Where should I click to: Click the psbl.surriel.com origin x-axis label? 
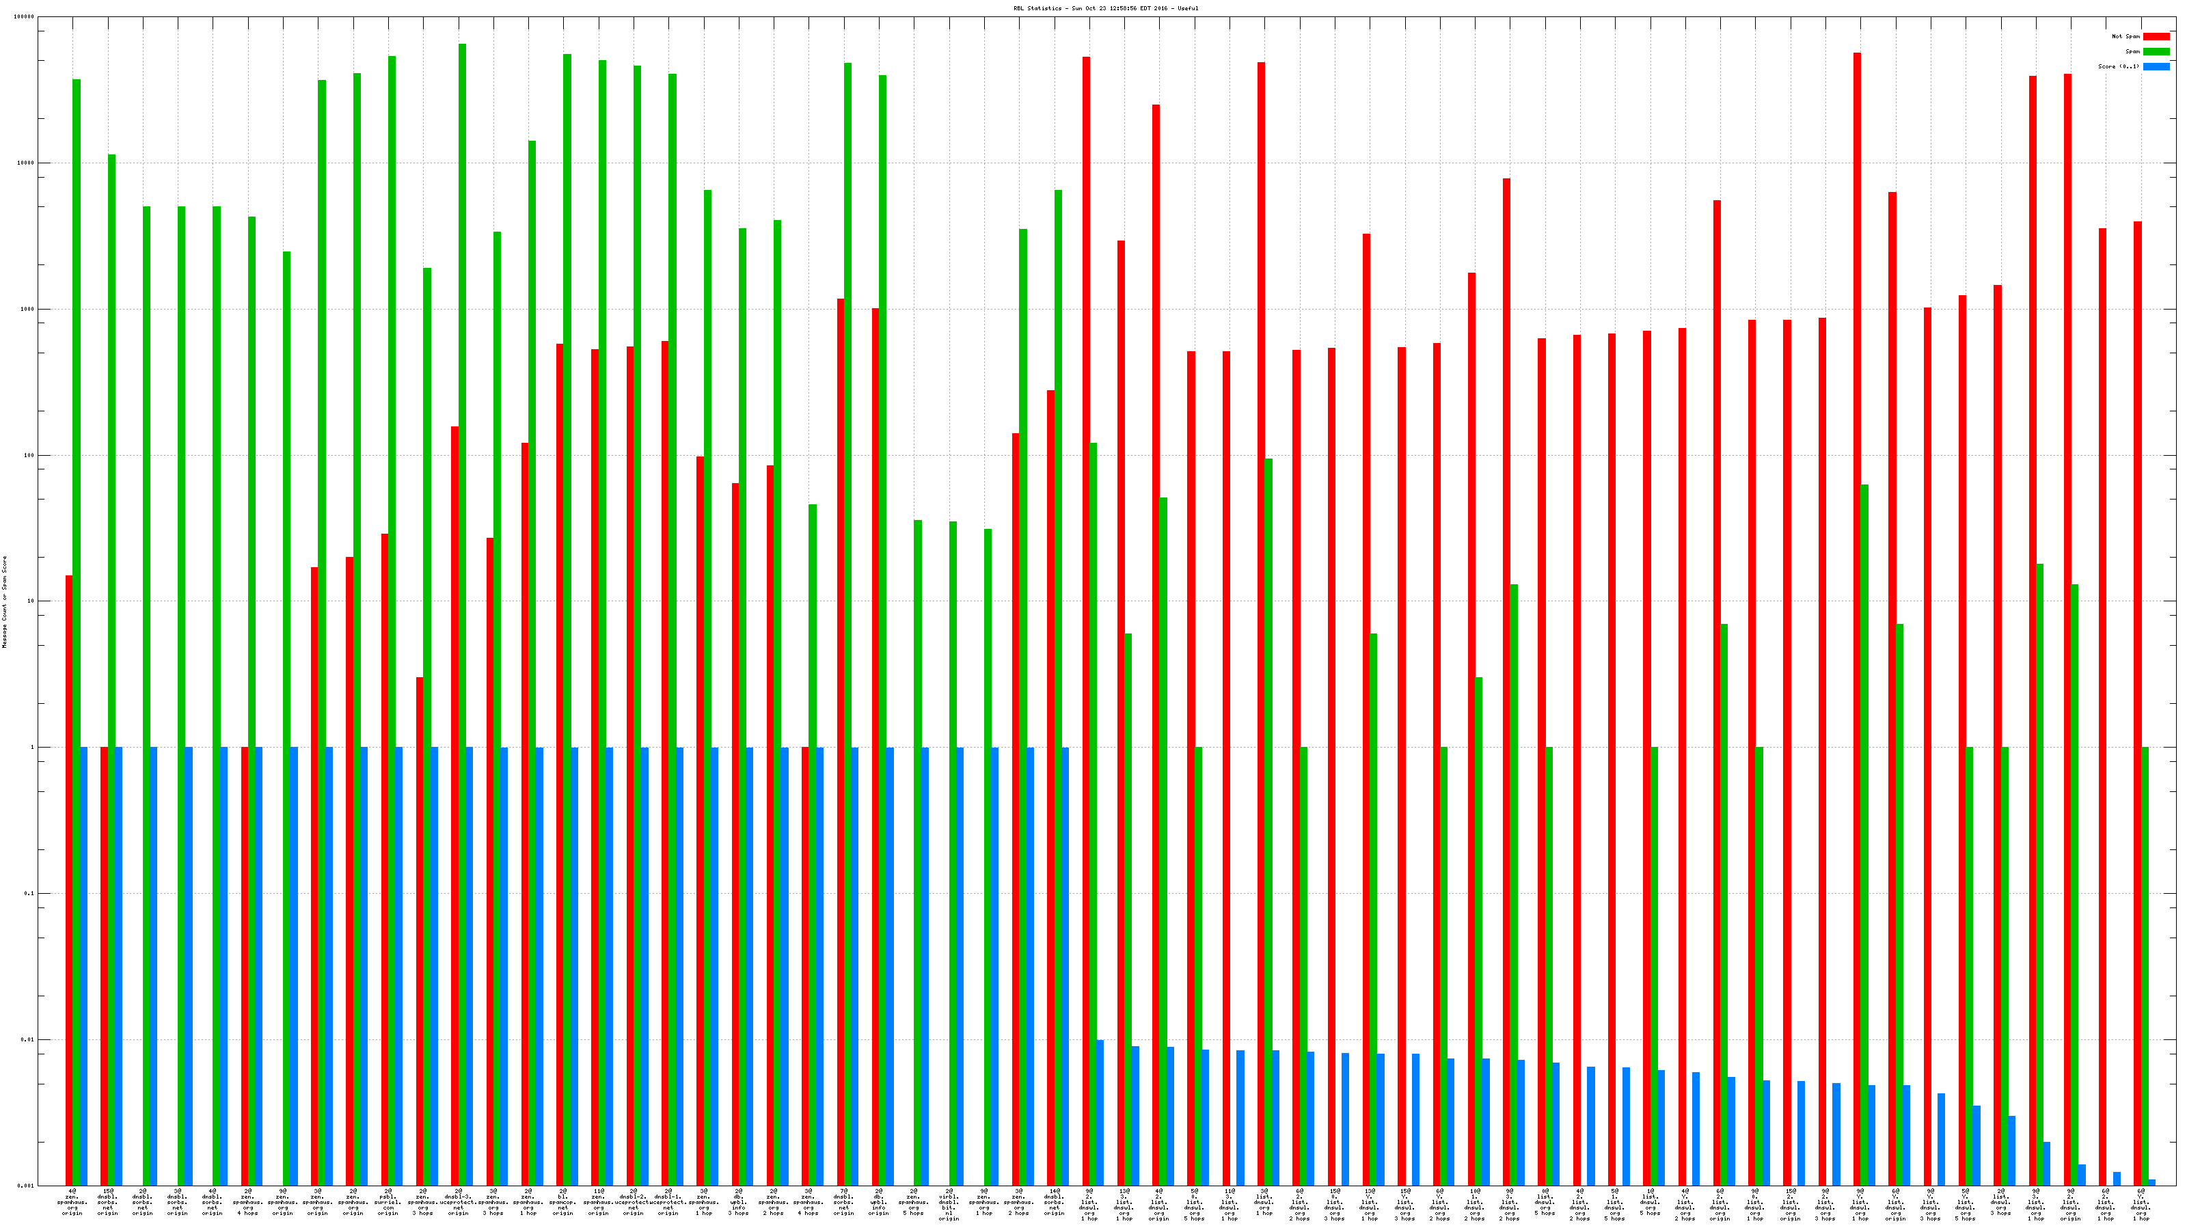(388, 1202)
